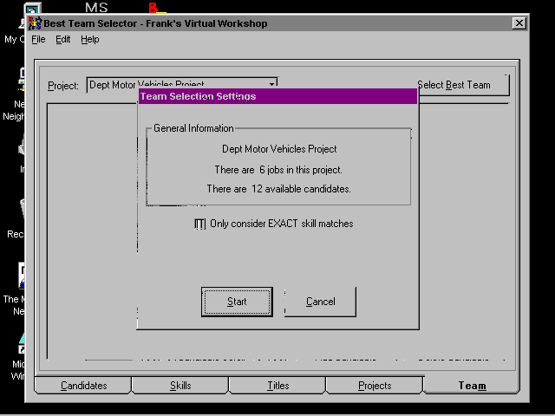Switch to the Projects tab
Image resolution: width=555 pixels, height=416 pixels.
tap(375, 386)
